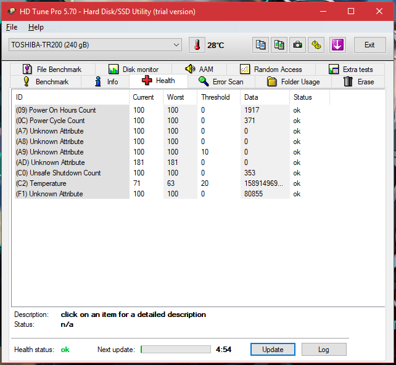396x365 pixels.
Task: Click the Threshold column header
Action: (x=219, y=97)
